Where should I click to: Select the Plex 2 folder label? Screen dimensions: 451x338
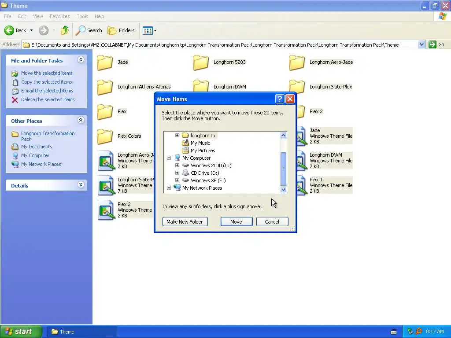(x=316, y=111)
